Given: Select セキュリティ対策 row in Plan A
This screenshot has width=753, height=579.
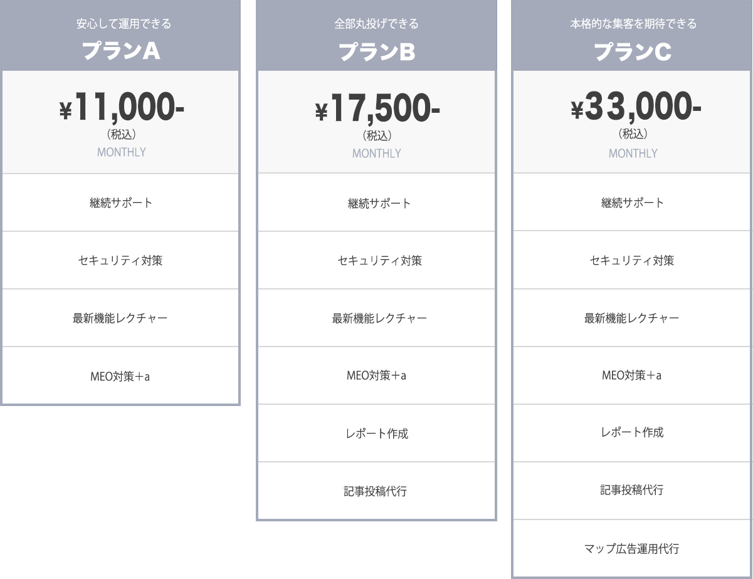Looking at the screenshot, I should click(x=121, y=260).
